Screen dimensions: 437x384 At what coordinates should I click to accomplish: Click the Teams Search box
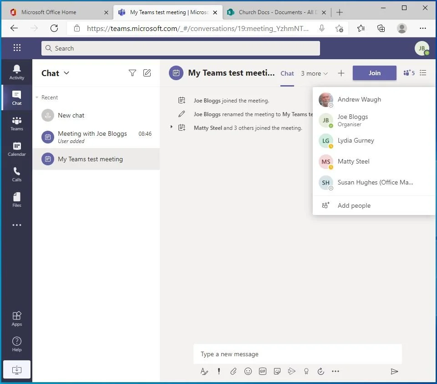[181, 48]
